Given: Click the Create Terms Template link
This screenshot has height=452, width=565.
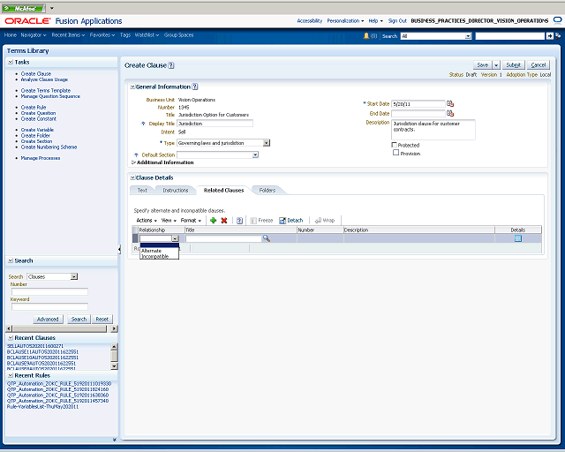Looking at the screenshot, I should click(46, 90).
